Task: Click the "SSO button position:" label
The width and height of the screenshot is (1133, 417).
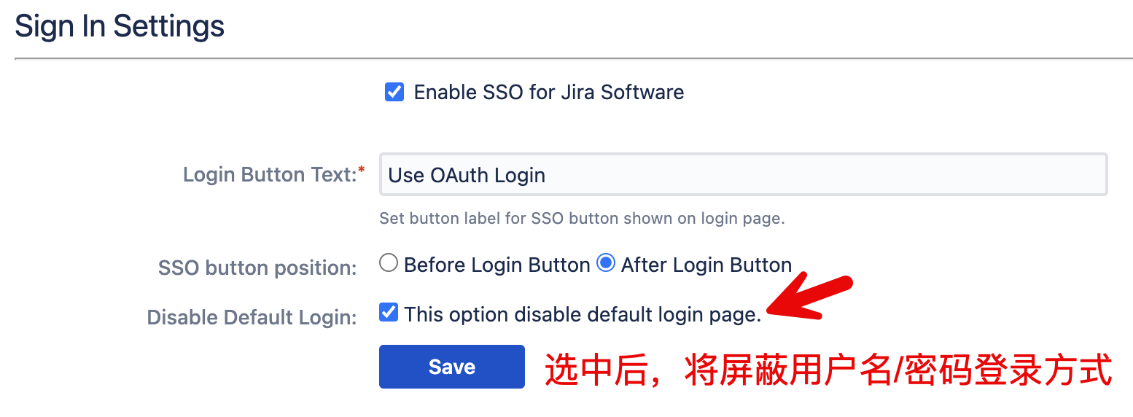Action: pos(257,268)
